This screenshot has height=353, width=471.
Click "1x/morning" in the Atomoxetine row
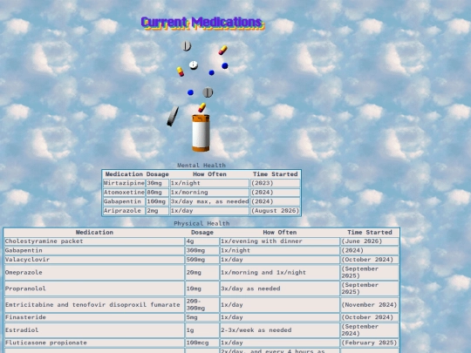209,193
